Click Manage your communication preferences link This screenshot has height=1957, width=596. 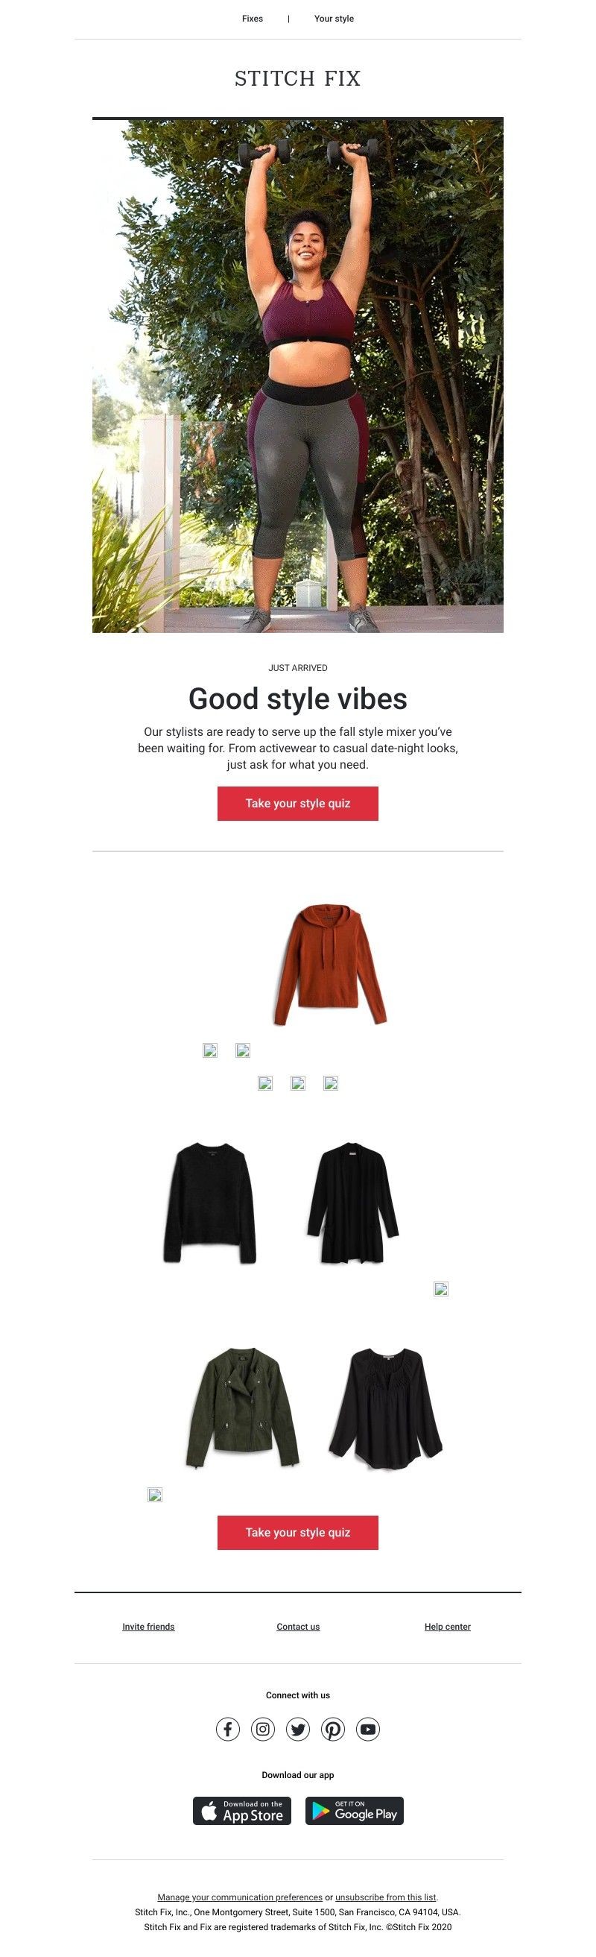point(240,1897)
